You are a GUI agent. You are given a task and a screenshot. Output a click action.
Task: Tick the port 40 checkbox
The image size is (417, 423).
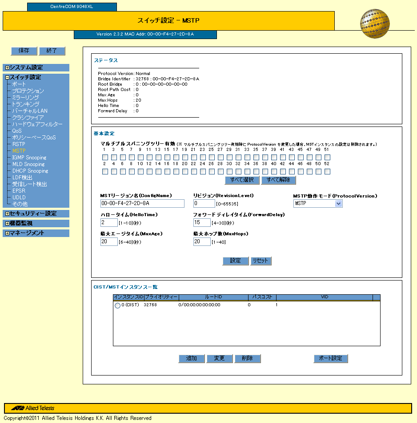(274, 172)
